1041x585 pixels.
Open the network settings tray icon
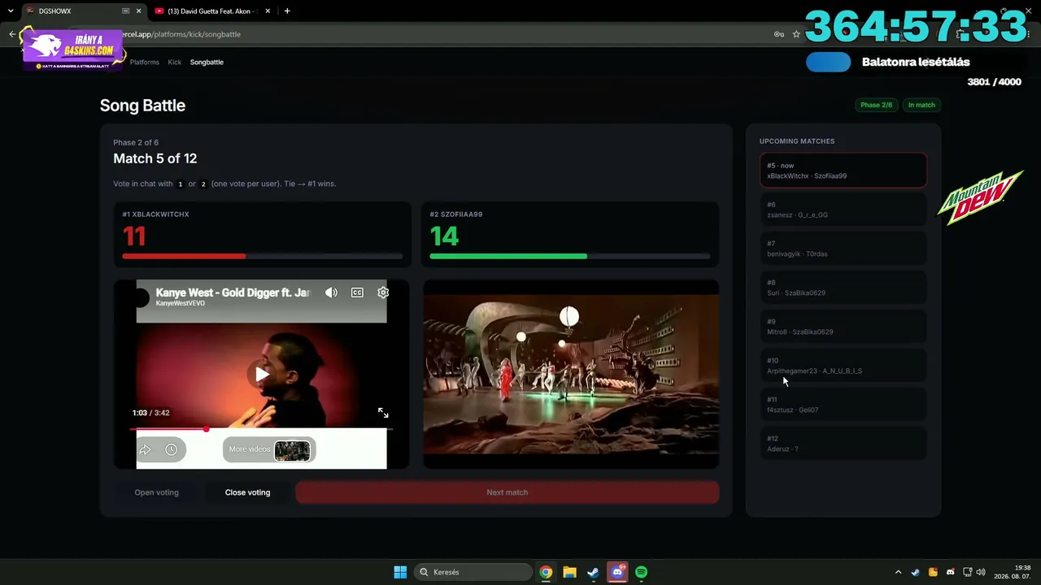point(967,572)
